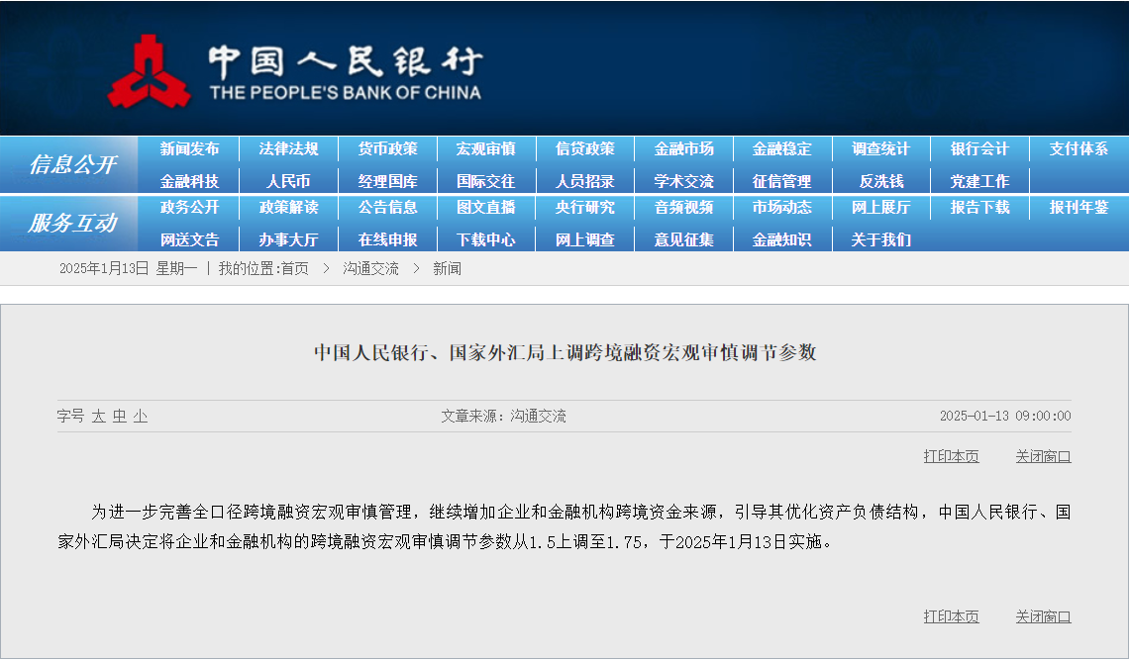The height and width of the screenshot is (660, 1130).
Task: Click 沟通交流 breadcrumb link
Action: pyautogui.click(x=370, y=269)
